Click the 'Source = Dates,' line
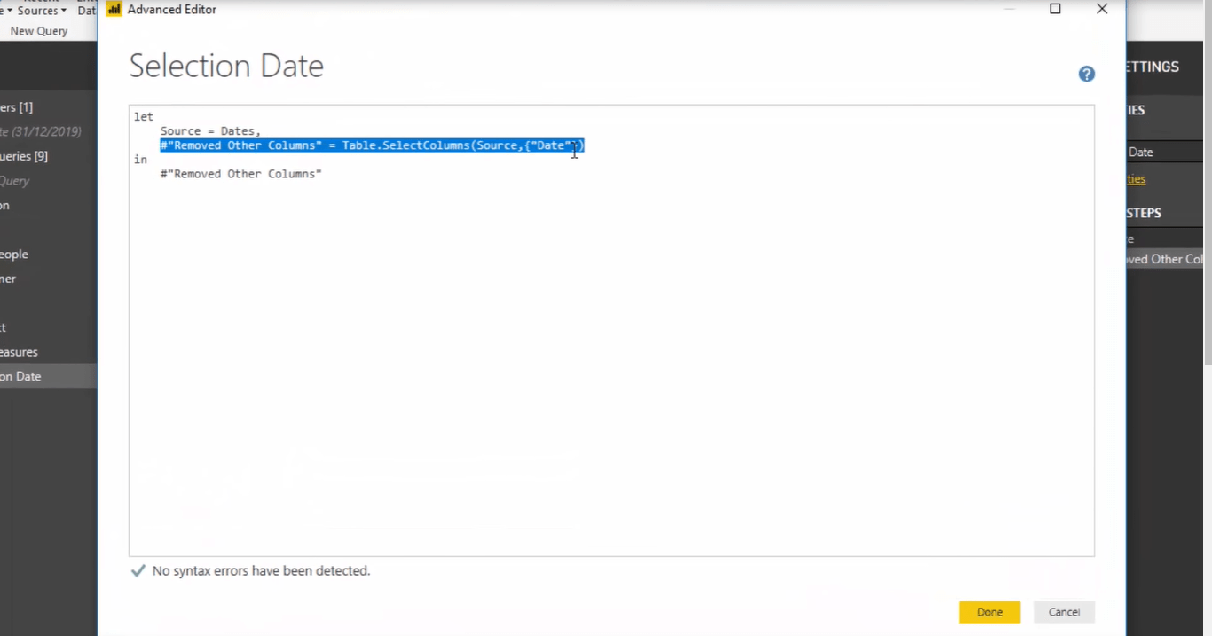 point(210,131)
